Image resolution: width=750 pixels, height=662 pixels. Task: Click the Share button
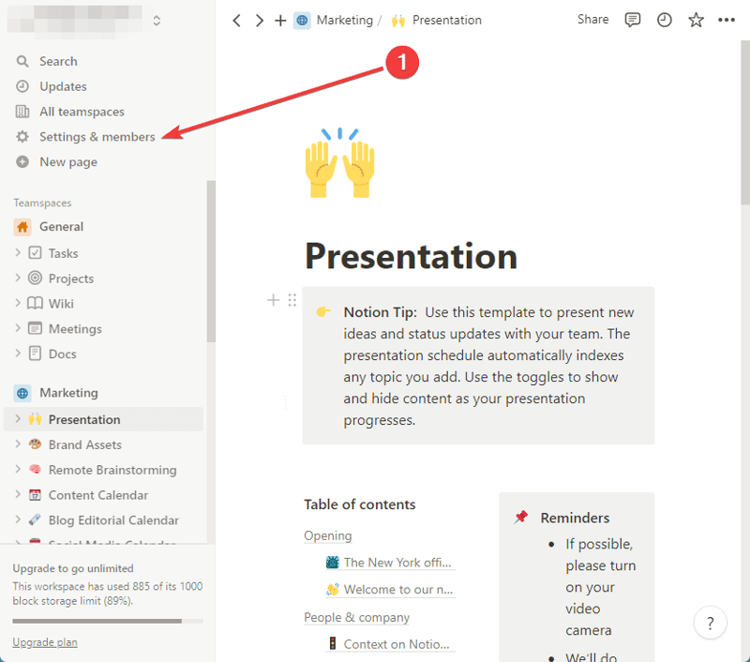coord(592,19)
